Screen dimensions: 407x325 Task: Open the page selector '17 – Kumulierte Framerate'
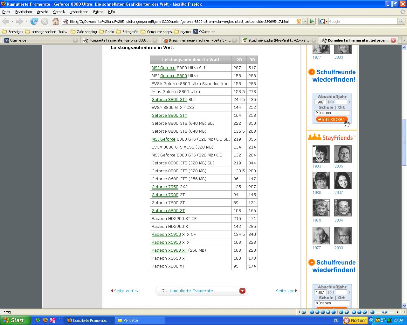tap(202, 291)
